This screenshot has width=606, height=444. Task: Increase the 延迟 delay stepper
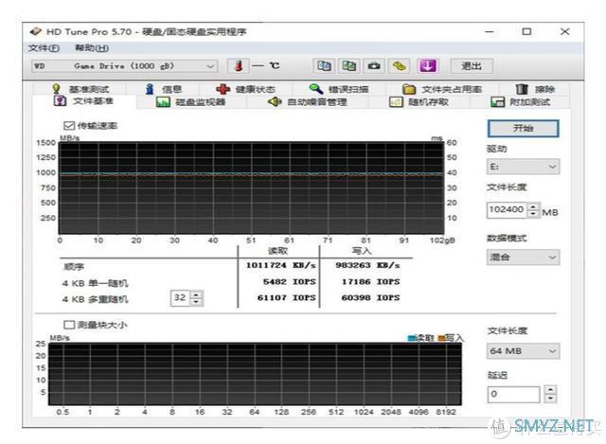coord(550,390)
